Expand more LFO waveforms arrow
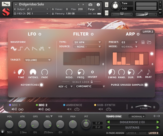163x136 pixels. 49,48
